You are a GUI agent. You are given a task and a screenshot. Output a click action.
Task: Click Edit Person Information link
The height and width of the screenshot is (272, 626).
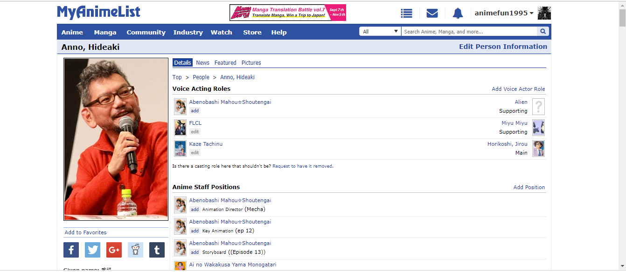point(503,47)
